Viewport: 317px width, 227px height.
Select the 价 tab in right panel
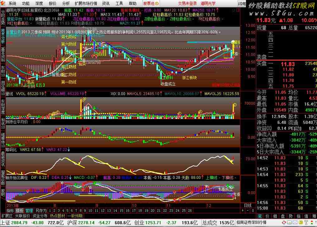click(x=267, y=216)
